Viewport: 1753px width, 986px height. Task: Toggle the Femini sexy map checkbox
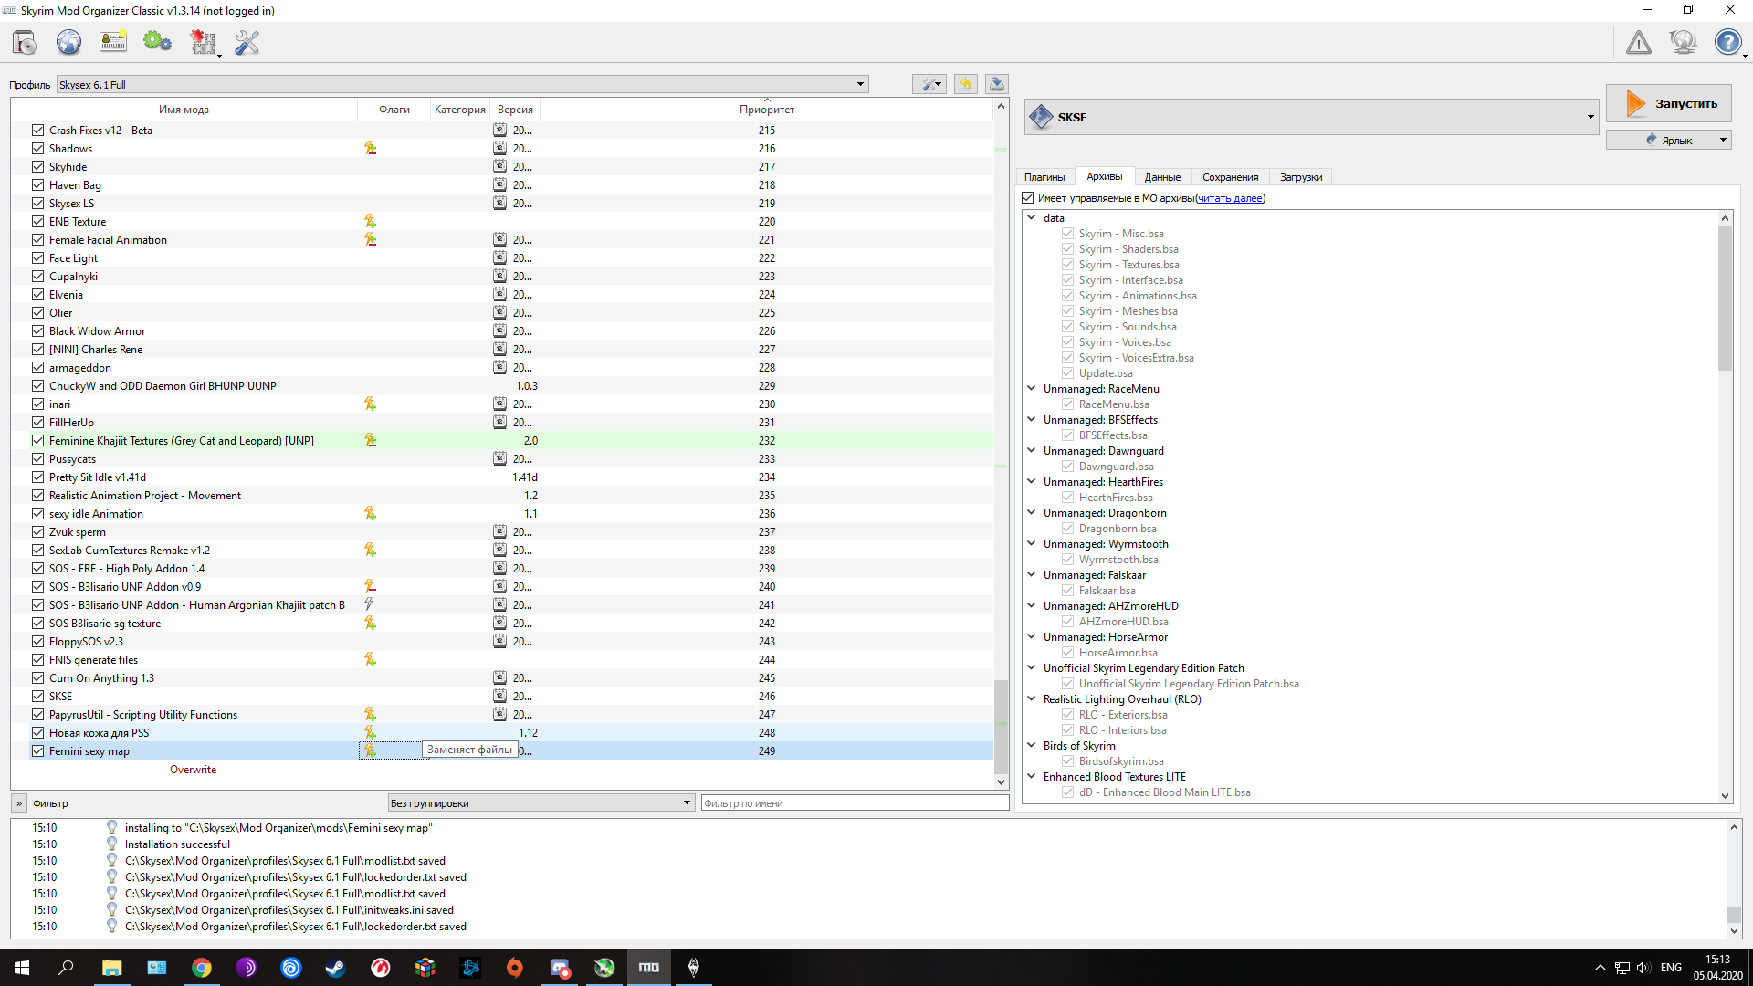point(37,750)
